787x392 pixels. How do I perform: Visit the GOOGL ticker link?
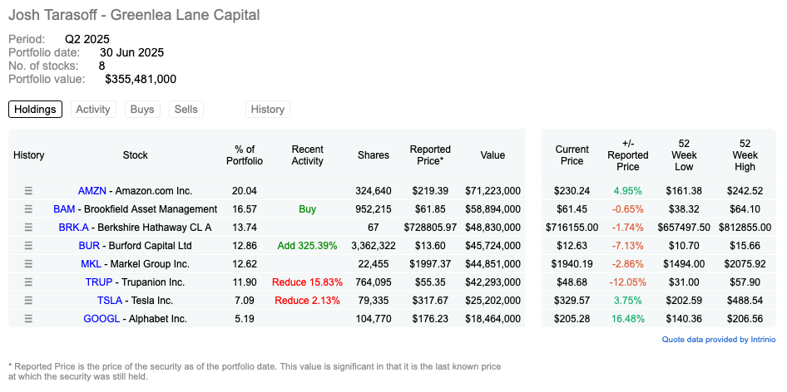103,319
